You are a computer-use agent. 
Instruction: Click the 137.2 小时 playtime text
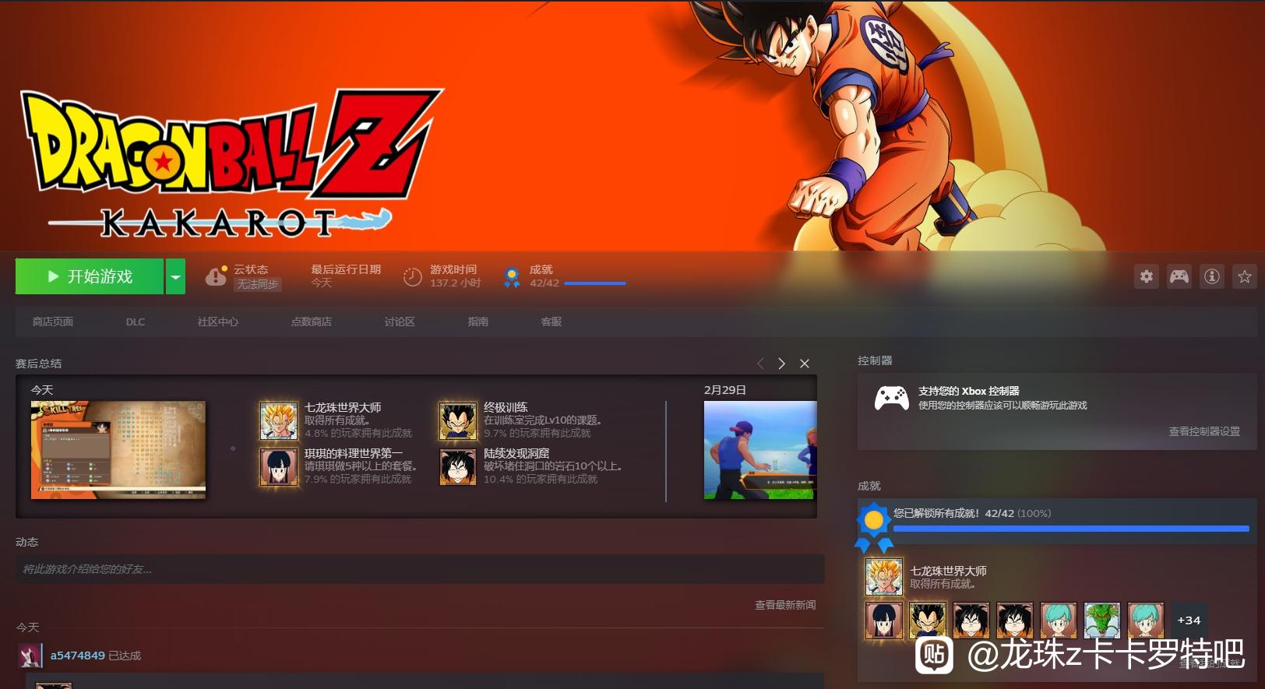pyautogui.click(x=456, y=283)
